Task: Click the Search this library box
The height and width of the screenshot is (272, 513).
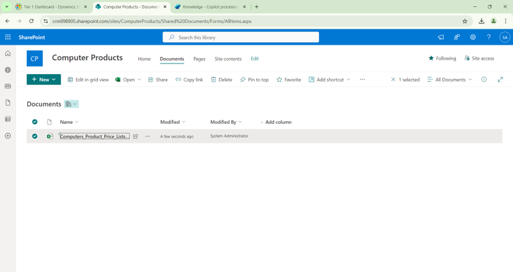Action: pyautogui.click(x=241, y=37)
